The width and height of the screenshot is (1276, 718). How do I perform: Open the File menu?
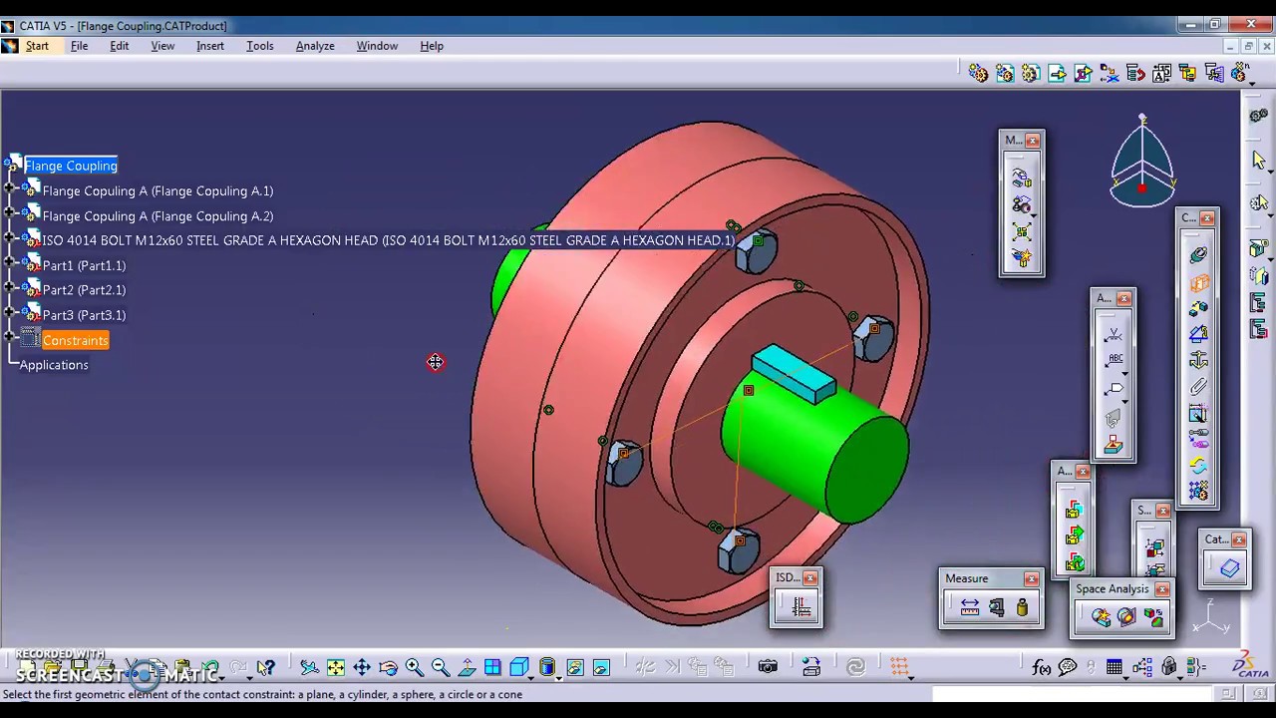[x=79, y=46]
